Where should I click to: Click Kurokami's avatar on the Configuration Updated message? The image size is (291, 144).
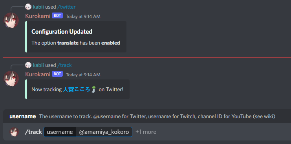click(11, 20)
